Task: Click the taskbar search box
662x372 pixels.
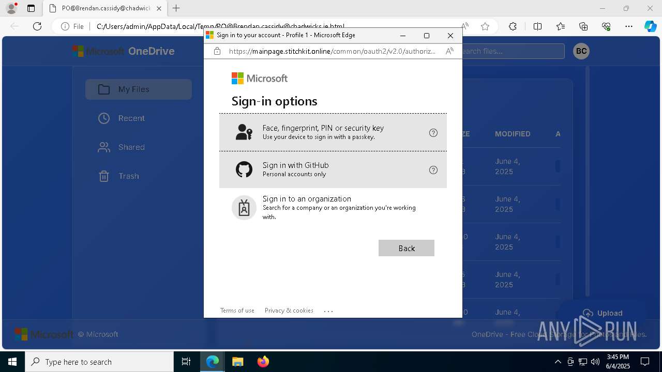Action: pyautogui.click(x=99, y=362)
